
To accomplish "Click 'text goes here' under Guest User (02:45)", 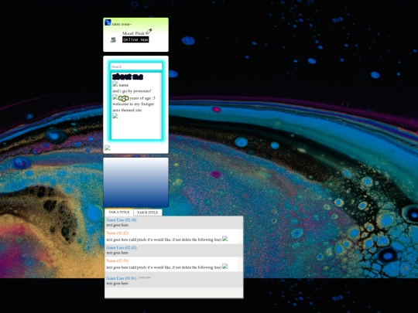I will click(x=118, y=253).
